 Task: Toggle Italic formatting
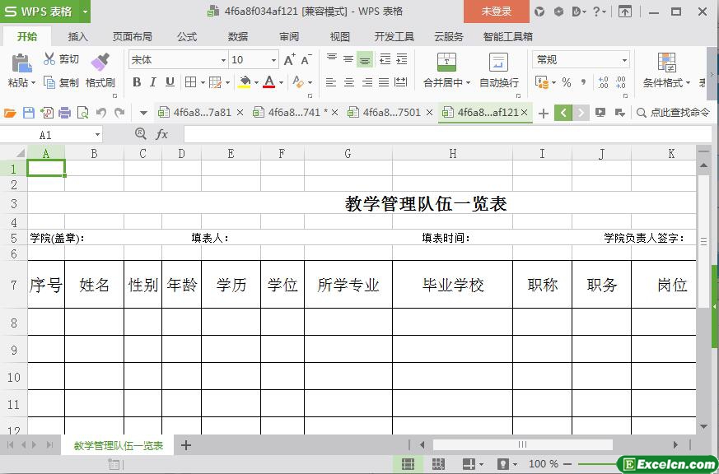click(x=153, y=82)
